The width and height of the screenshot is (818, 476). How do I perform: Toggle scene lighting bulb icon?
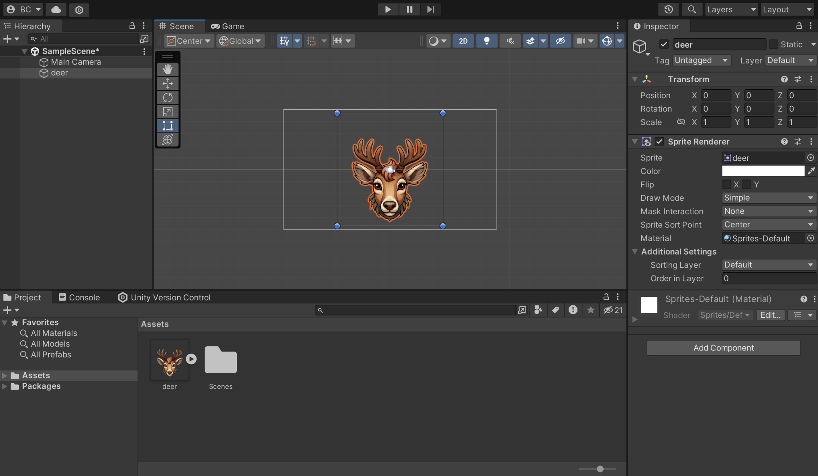[x=487, y=41]
